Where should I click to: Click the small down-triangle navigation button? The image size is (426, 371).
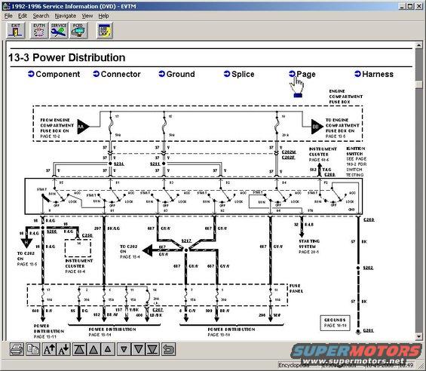[x=124, y=349]
